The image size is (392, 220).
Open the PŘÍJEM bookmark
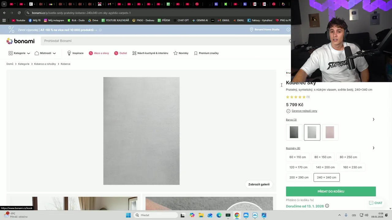pos(164,20)
